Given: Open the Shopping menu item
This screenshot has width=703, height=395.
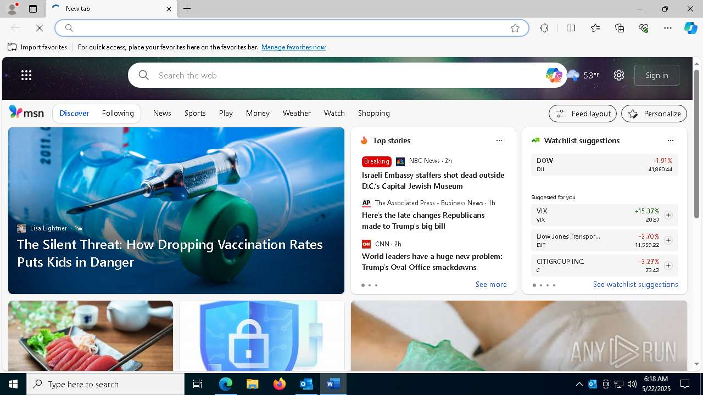Looking at the screenshot, I should [x=374, y=113].
